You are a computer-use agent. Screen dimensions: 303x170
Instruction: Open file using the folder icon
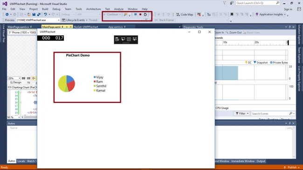(29, 14)
